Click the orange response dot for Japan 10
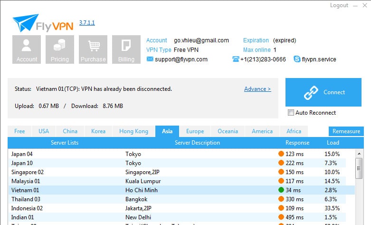 click(x=281, y=163)
